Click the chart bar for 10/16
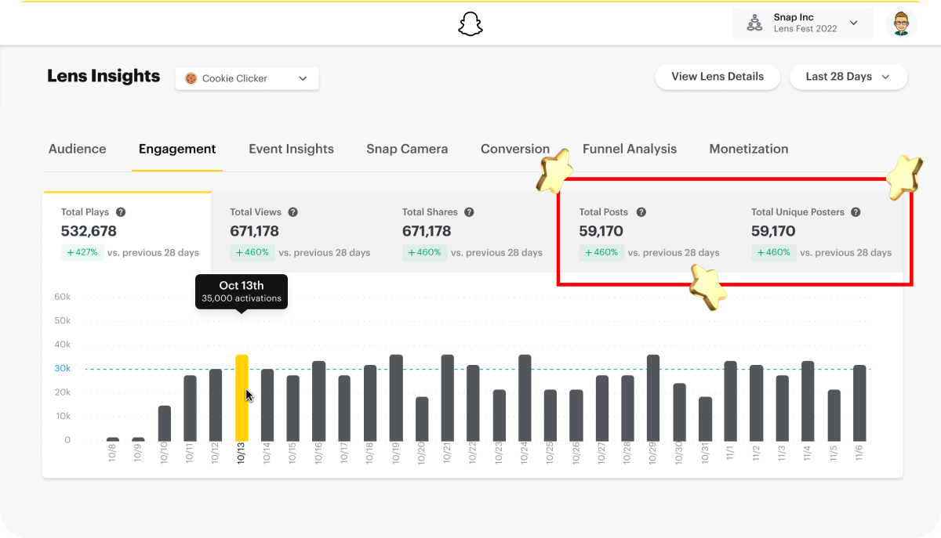The height and width of the screenshot is (538, 941). [x=319, y=401]
